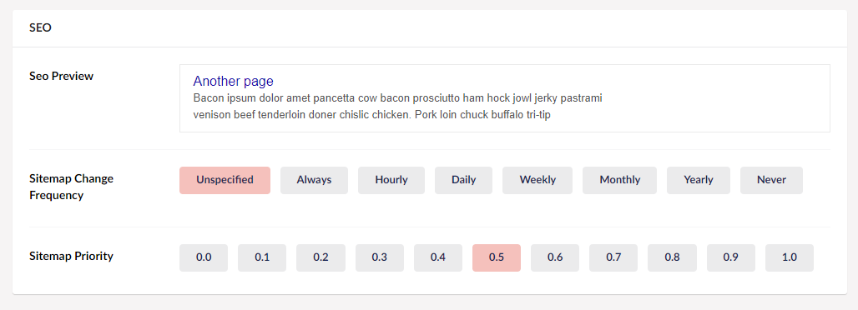Choose Hourly sitemap change frequency
The width and height of the screenshot is (858, 310).
(x=391, y=181)
